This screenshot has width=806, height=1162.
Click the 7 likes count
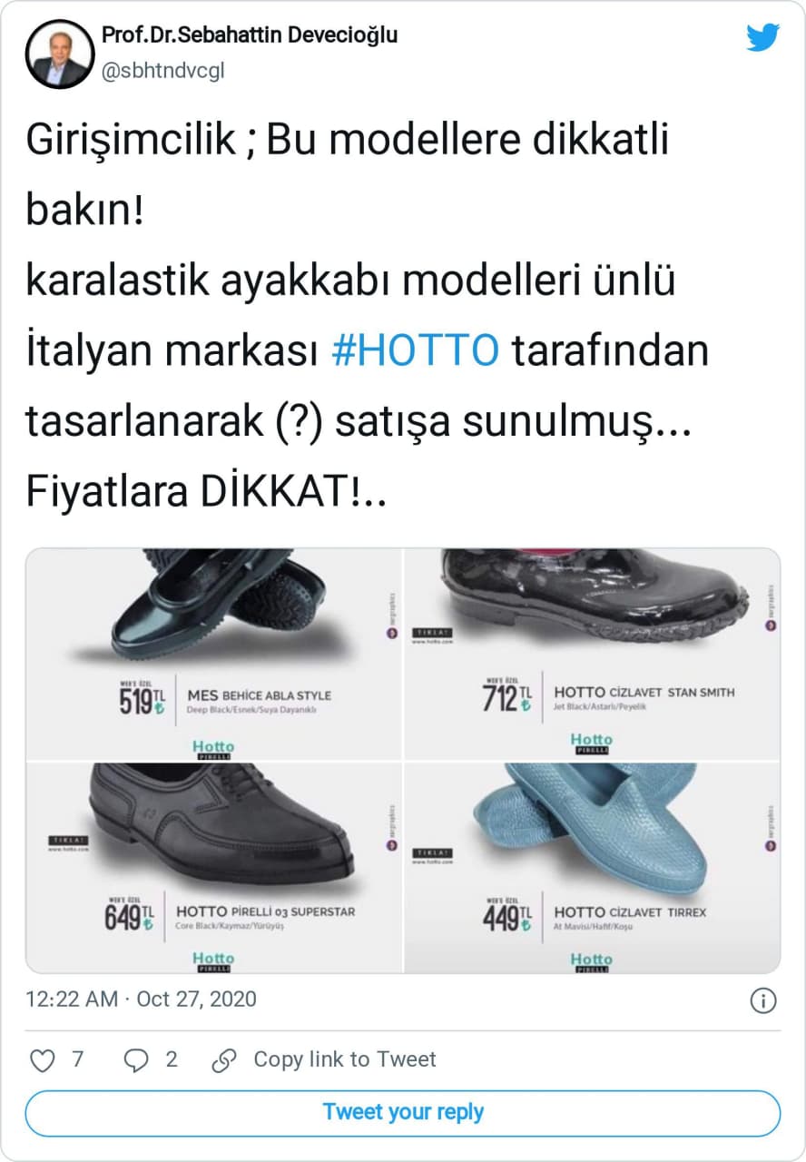[78, 1059]
